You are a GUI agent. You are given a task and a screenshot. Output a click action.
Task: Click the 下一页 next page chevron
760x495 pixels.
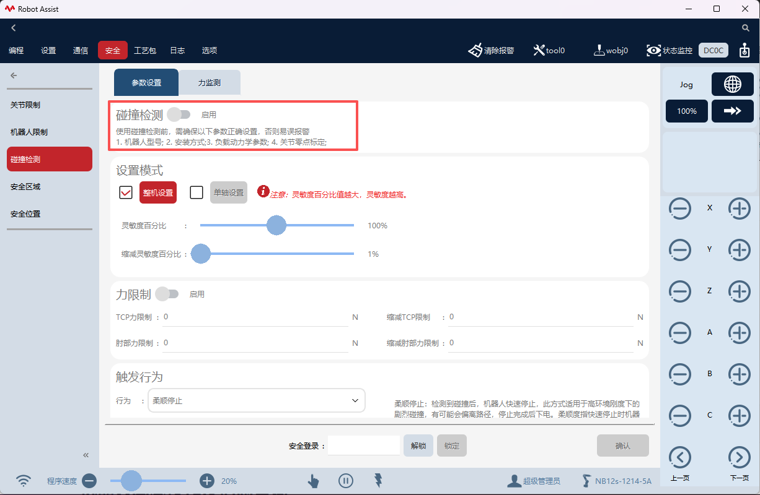tap(739, 457)
